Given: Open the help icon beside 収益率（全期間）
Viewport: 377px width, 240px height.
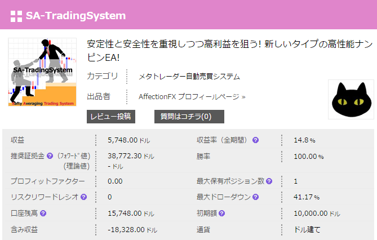Looking at the screenshot, I should 255,140.
